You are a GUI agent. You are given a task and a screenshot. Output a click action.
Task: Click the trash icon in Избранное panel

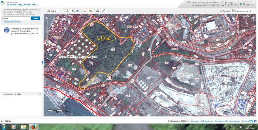tap(40, 94)
